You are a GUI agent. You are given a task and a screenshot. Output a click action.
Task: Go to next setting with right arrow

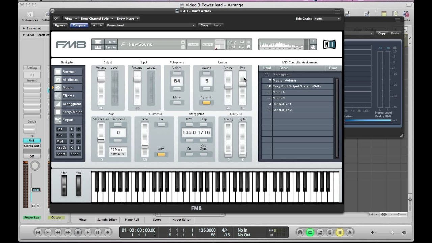point(100,25)
